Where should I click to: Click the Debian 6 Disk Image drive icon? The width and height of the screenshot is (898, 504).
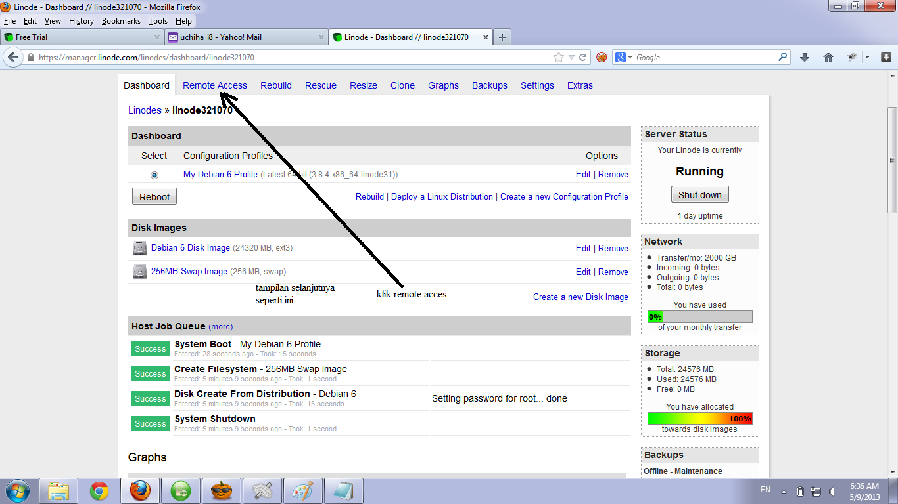pyautogui.click(x=140, y=248)
